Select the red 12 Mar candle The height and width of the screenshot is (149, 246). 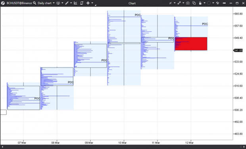(x=191, y=44)
